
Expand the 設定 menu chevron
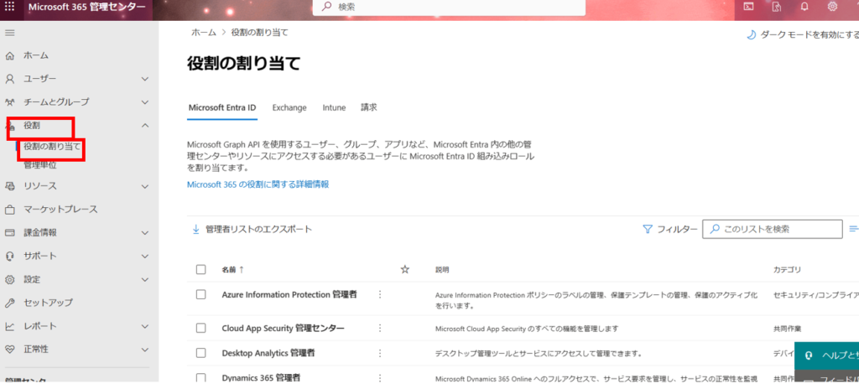(145, 279)
